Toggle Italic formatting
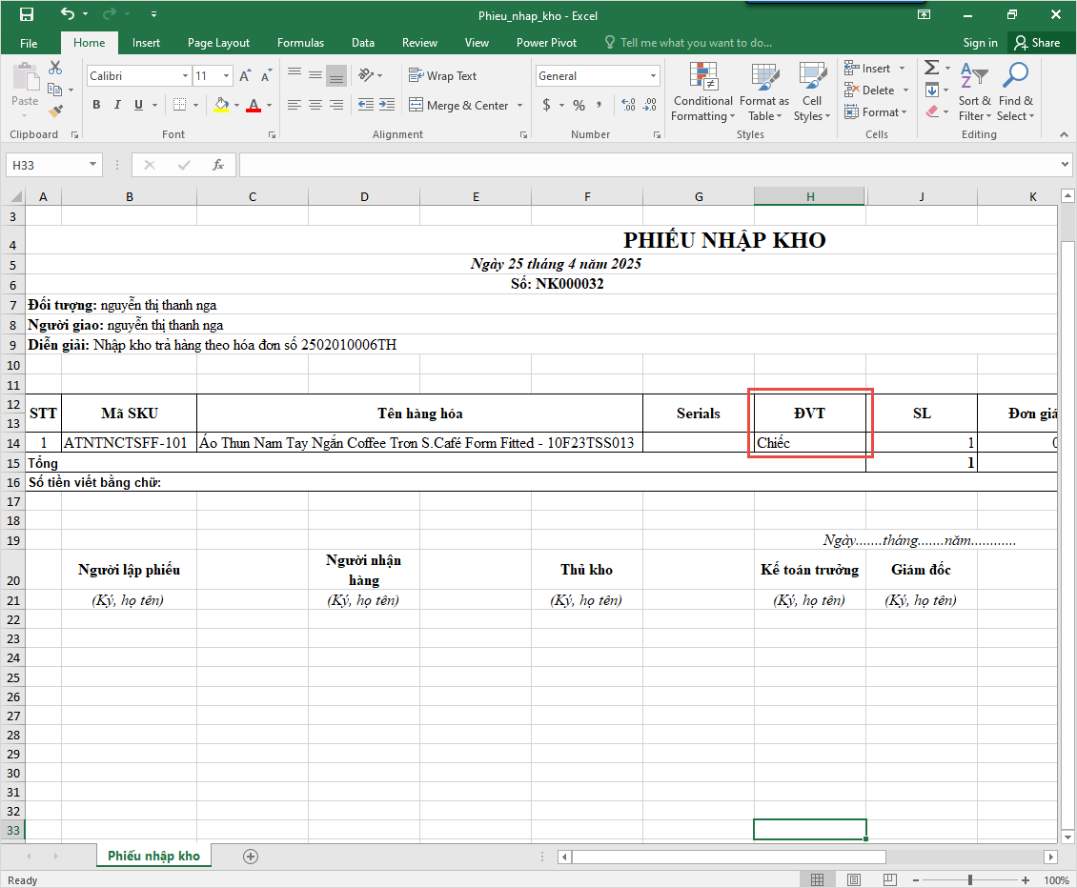 117,105
